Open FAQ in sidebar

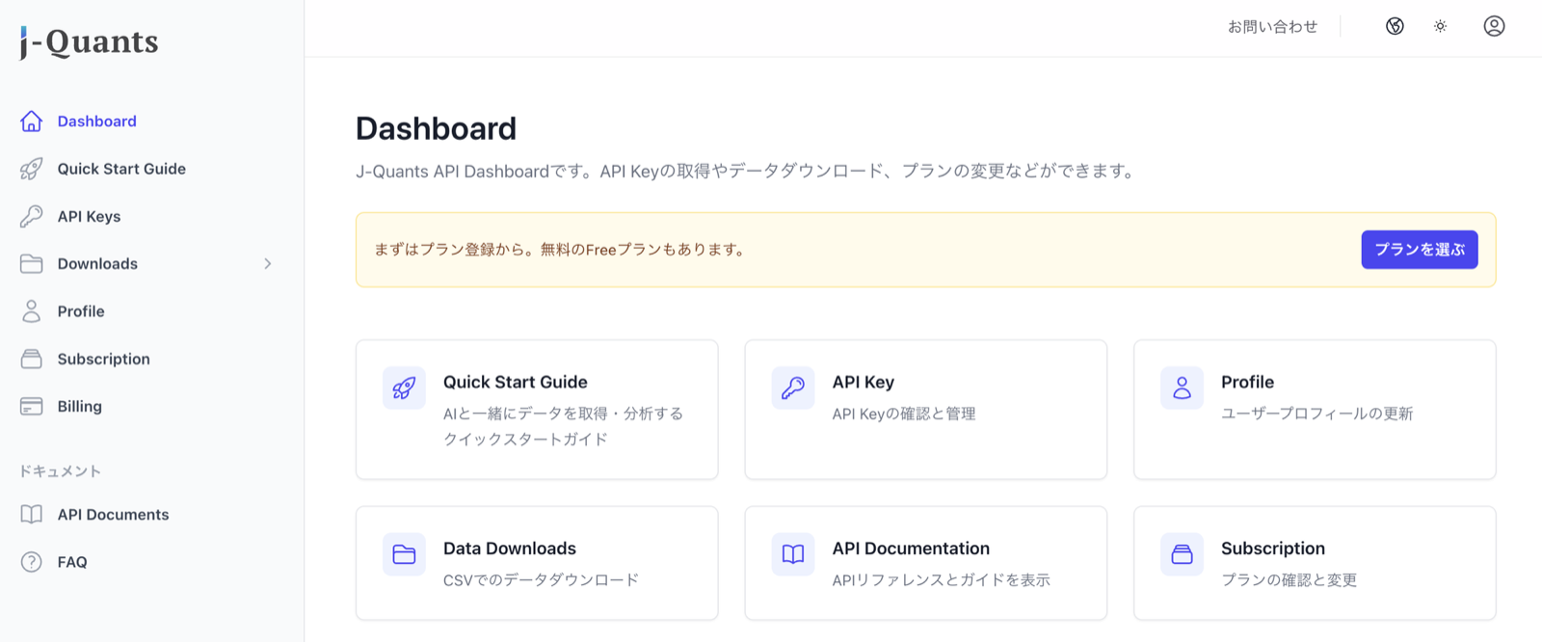[x=72, y=562]
